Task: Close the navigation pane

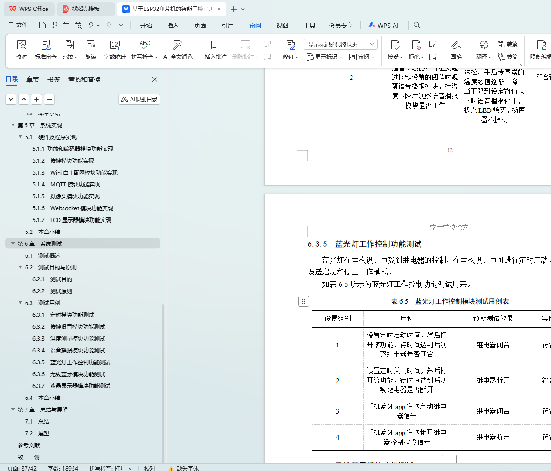Action: (155, 79)
